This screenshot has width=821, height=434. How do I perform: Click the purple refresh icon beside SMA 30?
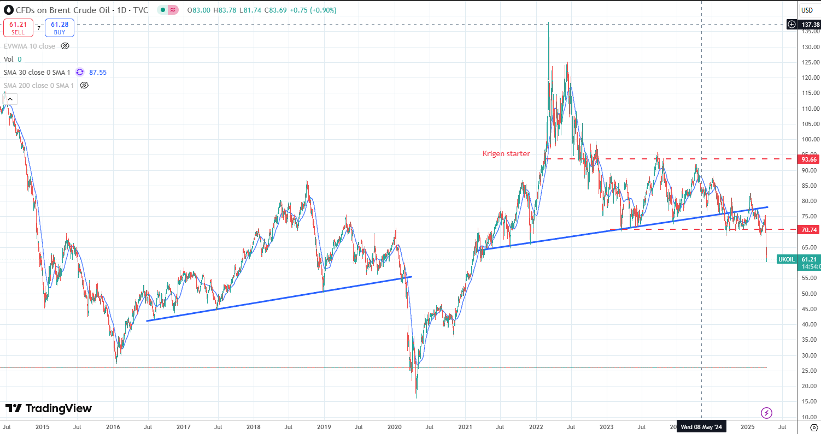click(80, 72)
